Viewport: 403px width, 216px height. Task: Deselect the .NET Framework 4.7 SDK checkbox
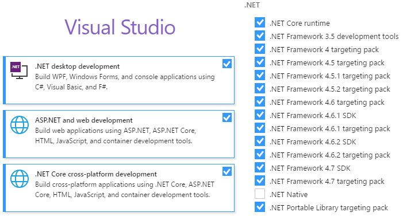(260, 167)
